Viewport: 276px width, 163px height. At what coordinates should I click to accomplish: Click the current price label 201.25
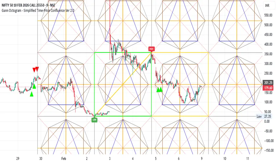coord(268,83)
